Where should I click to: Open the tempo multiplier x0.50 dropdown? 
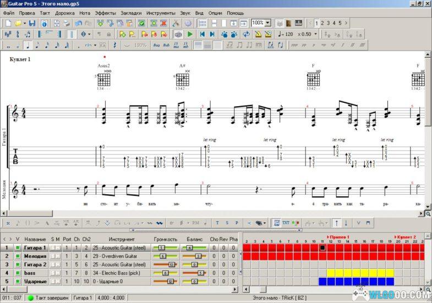pos(316,34)
